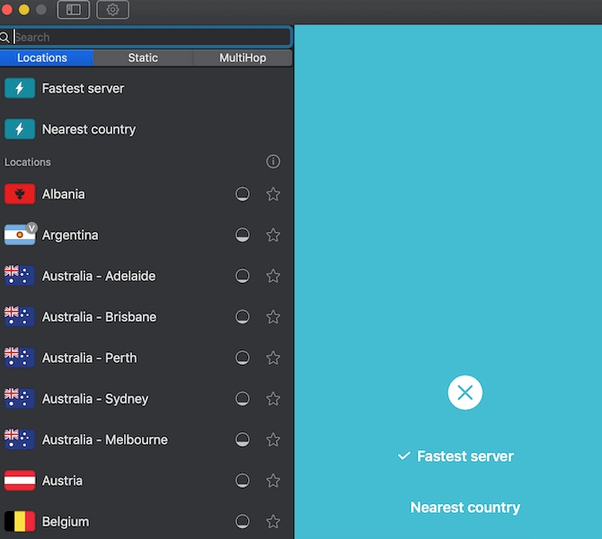Click the Argentina flag with virtual badge
This screenshot has width=602, height=539.
tap(20, 235)
